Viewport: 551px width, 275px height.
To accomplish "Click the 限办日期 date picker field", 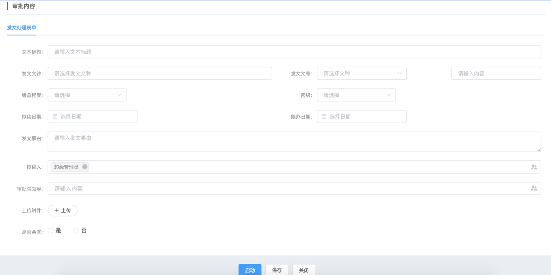I will 362,116.
